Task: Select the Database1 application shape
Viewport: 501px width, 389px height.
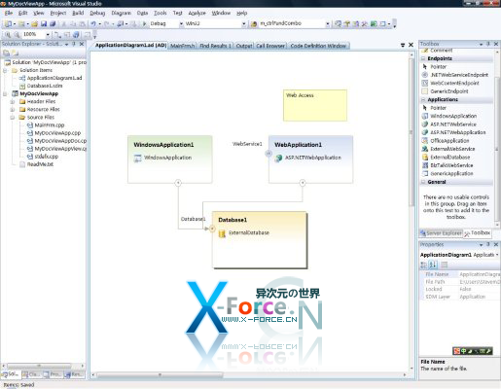Action: click(x=260, y=240)
